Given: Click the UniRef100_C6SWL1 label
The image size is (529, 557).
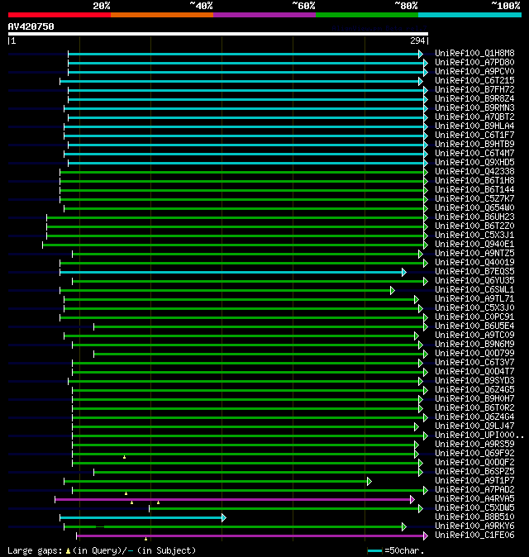Looking at the screenshot, I should [474, 290].
